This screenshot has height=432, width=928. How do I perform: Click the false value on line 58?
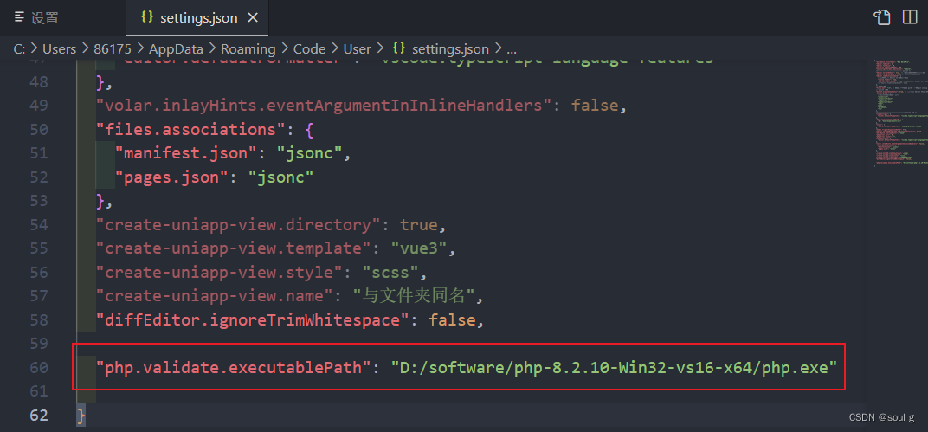click(x=454, y=320)
